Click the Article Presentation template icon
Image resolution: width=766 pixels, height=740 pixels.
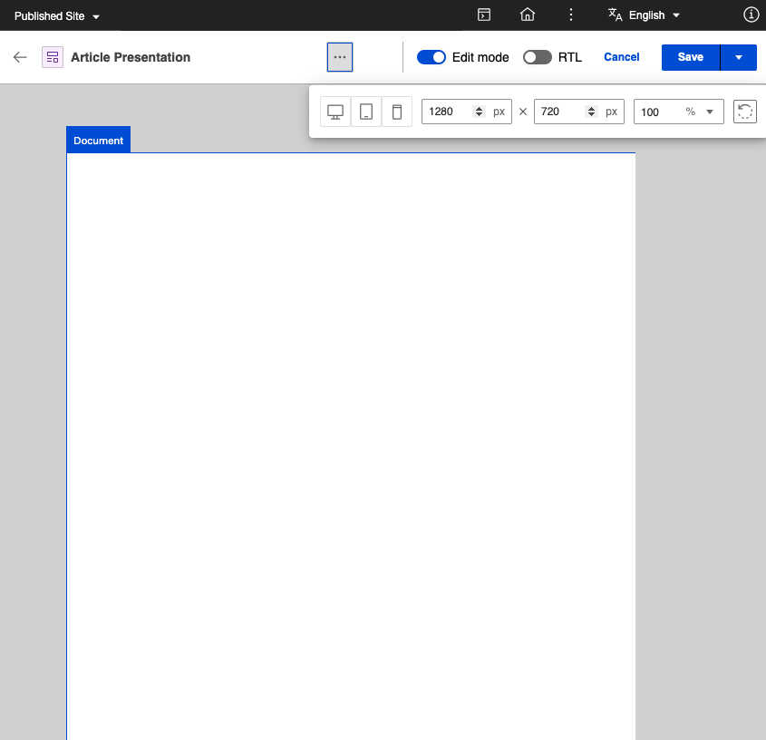(53, 57)
